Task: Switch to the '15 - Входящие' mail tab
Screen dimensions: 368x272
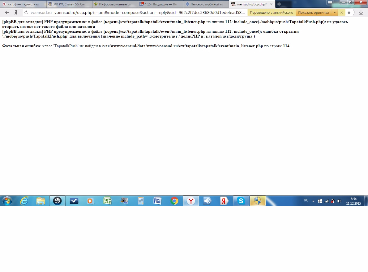Action: click(161, 4)
